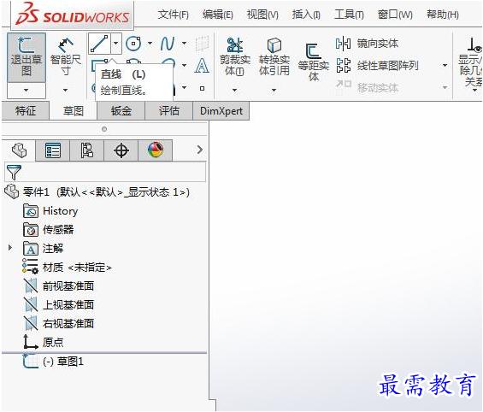The height and width of the screenshot is (412, 483).
Task: Expand more manager tabs chevron
Action: click(x=199, y=150)
